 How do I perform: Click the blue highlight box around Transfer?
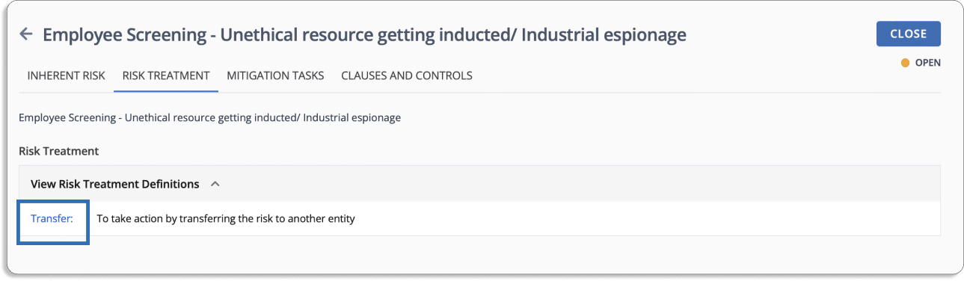53,222
